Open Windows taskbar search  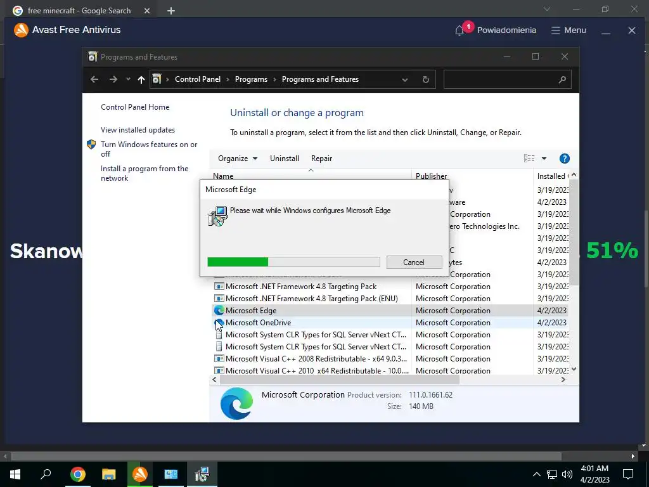pos(46,474)
